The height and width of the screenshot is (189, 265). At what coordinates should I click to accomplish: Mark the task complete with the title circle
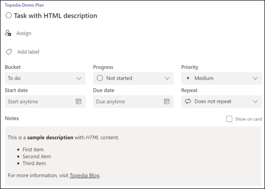[x=9, y=15]
